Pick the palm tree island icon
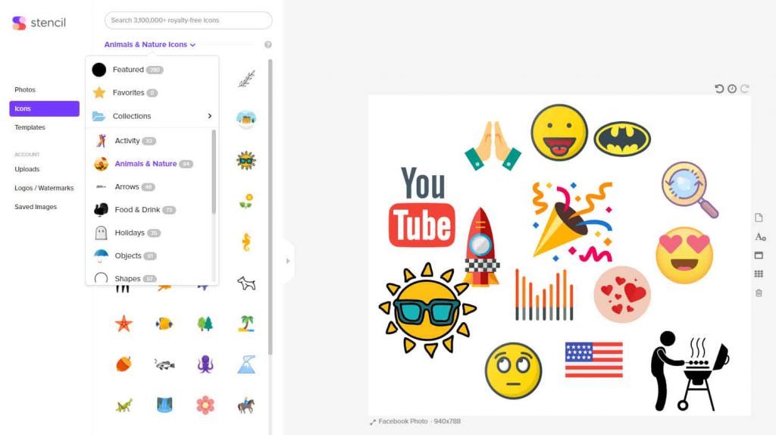Image resolution: width=776 pixels, height=435 pixels. (x=246, y=324)
